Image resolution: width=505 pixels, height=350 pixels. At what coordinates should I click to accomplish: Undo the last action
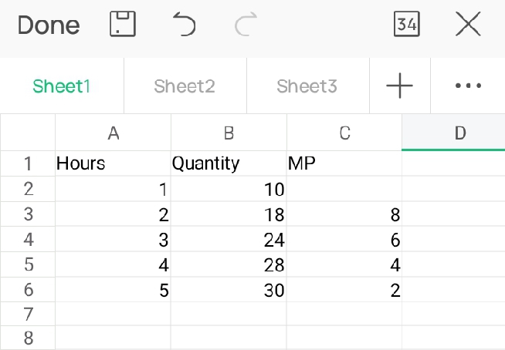[185, 25]
